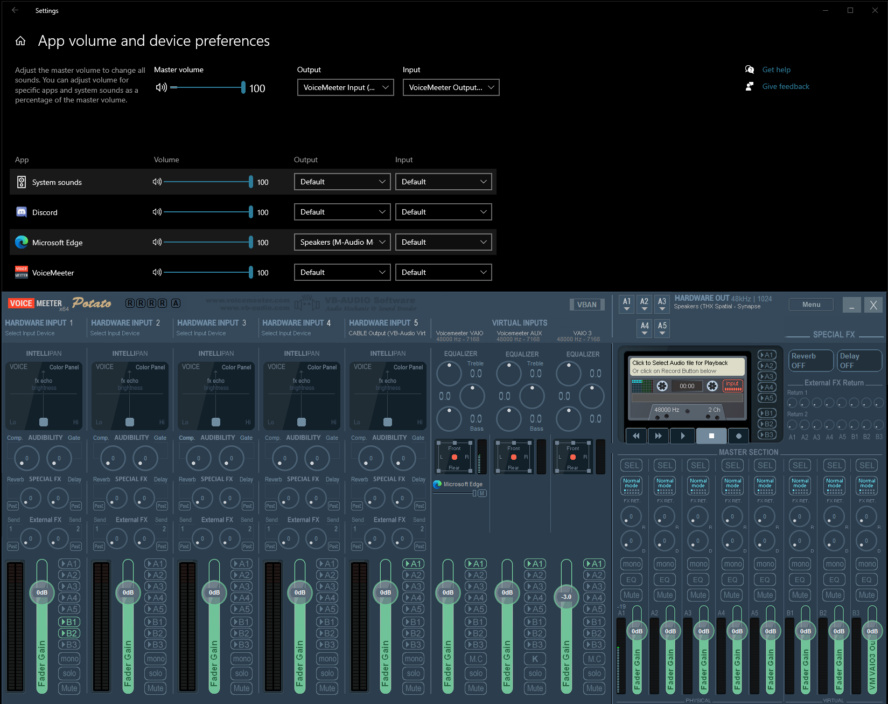Image resolution: width=888 pixels, height=704 pixels.
Task: Click the Treble knob on Voicemeeter VAIO equalizer
Action: pyautogui.click(x=449, y=374)
